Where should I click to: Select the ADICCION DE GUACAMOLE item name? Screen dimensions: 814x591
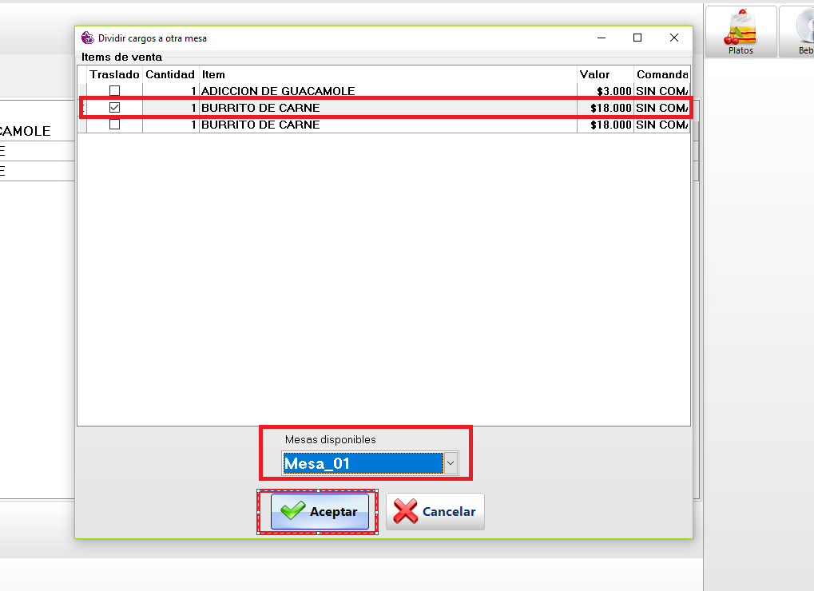278,91
